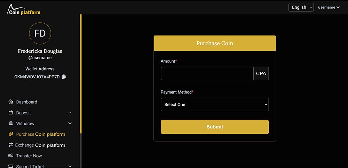Expand the Deposit submenu chevron
Screen dimensions: 348x168
click(70, 113)
